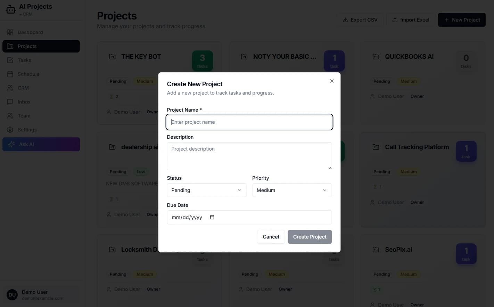Open the Due Date calendar picker
The width and height of the screenshot is (494, 307).
pos(212,217)
